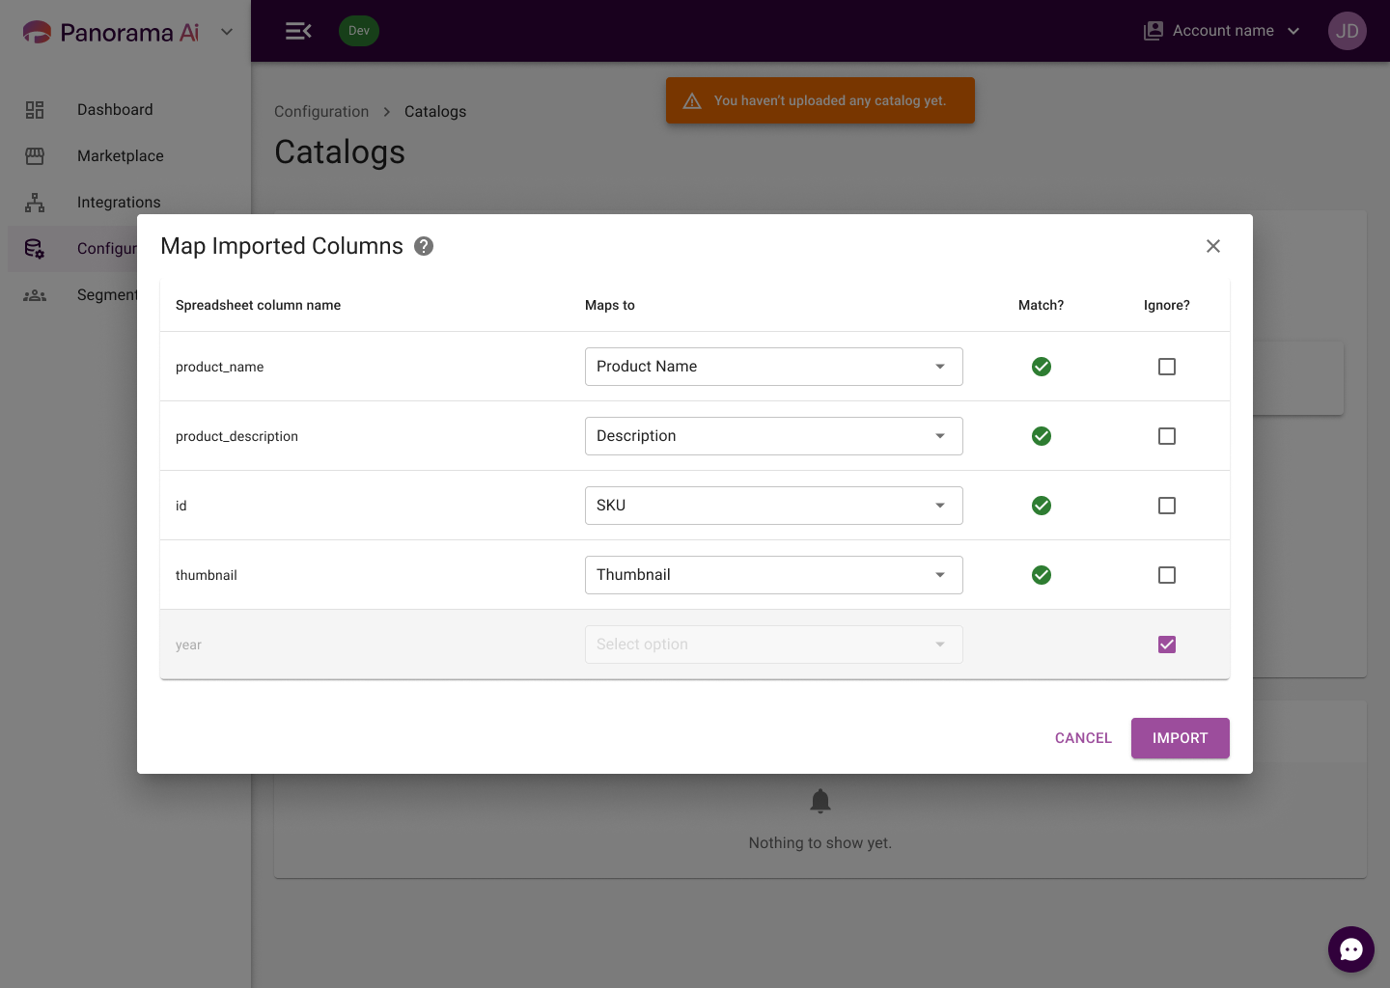Check Ignore for product_description row

click(x=1167, y=436)
